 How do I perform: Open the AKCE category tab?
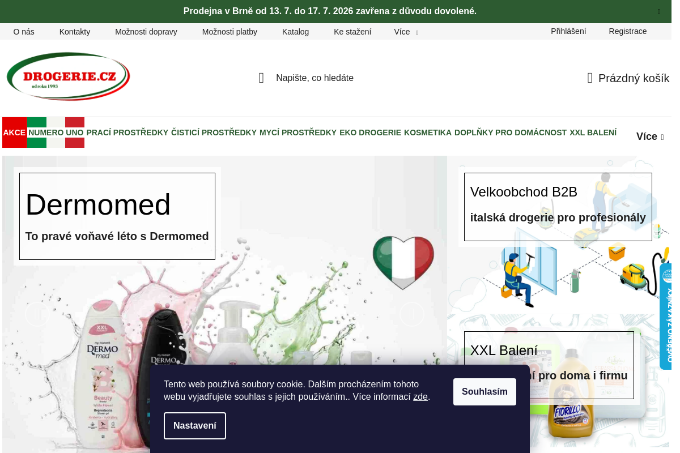(x=14, y=133)
